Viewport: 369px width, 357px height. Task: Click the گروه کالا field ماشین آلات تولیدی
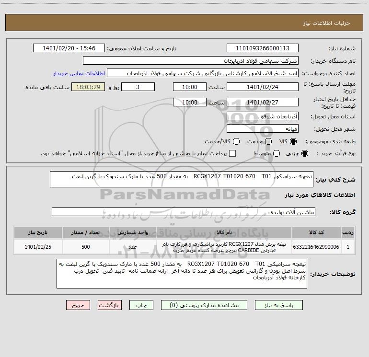184,212
